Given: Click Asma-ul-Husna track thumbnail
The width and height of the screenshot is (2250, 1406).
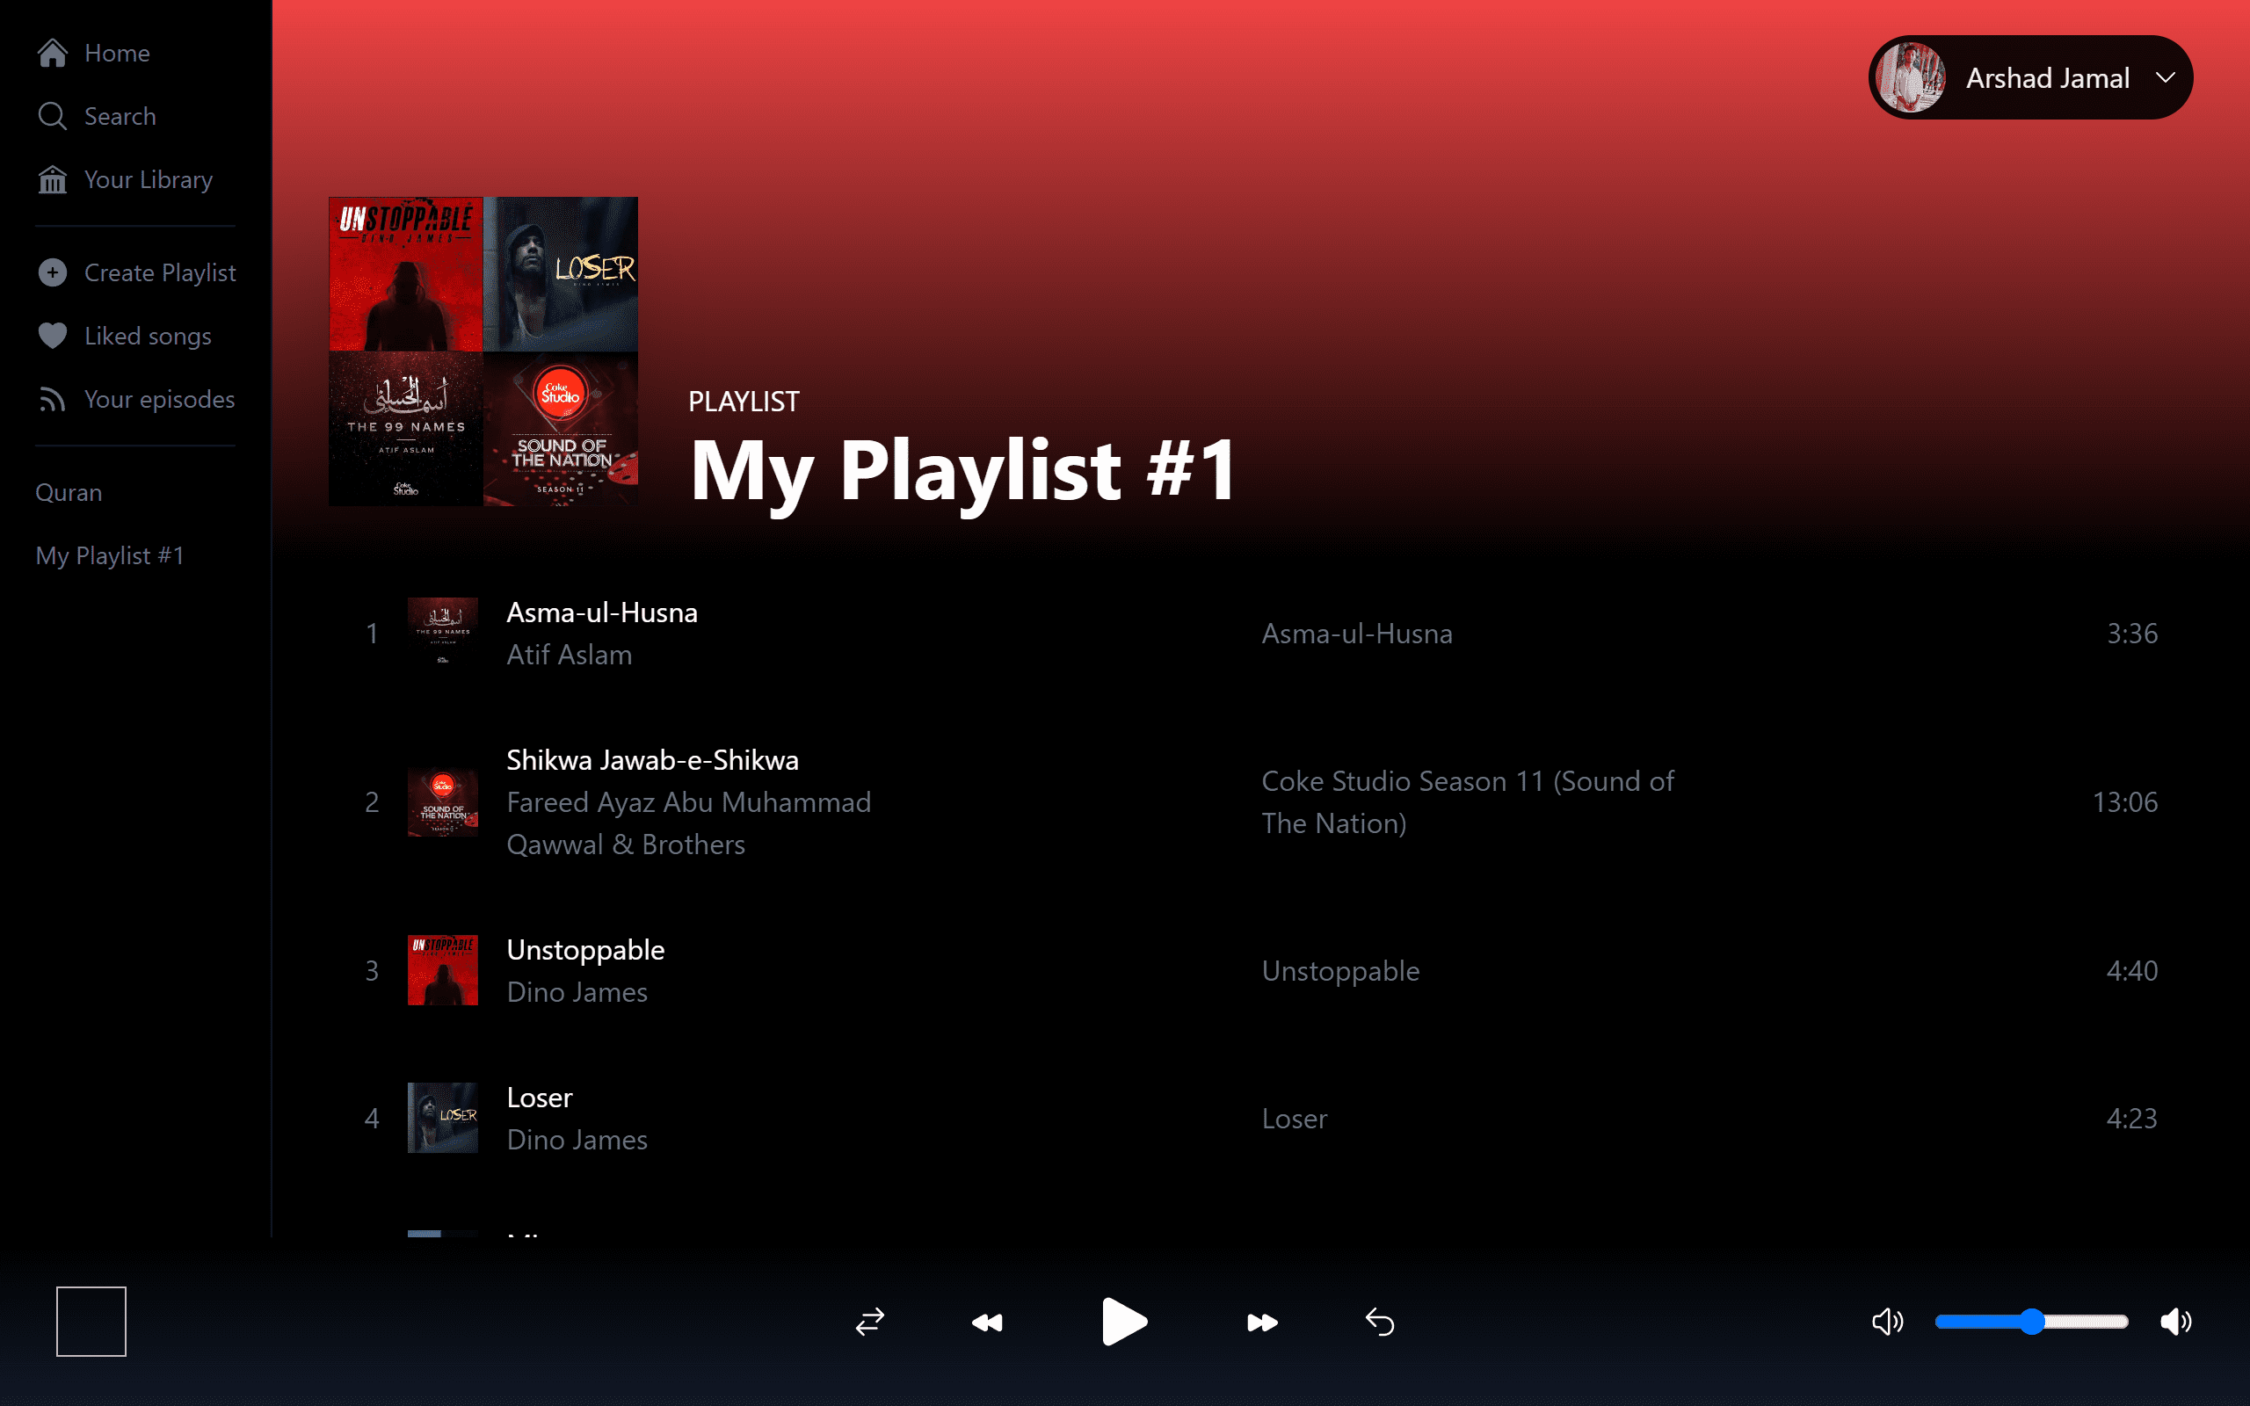Looking at the screenshot, I should click(443, 633).
